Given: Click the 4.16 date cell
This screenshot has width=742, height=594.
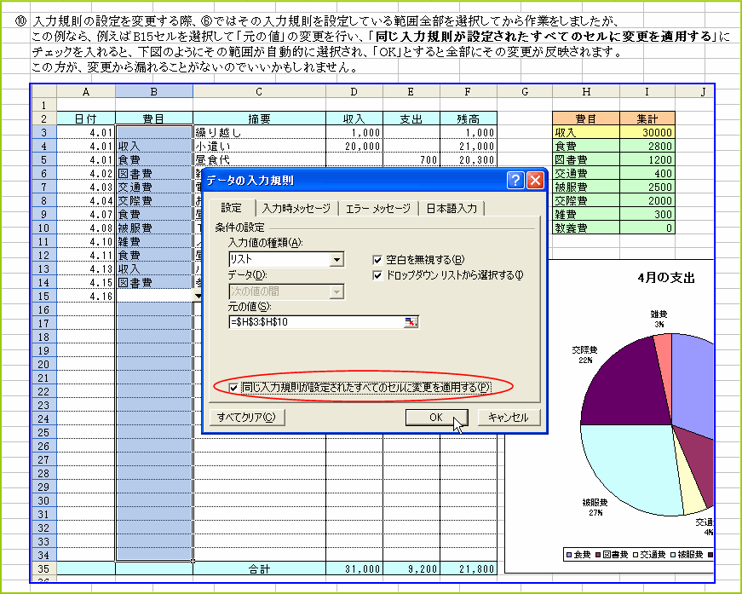Looking at the screenshot, I should [86, 297].
